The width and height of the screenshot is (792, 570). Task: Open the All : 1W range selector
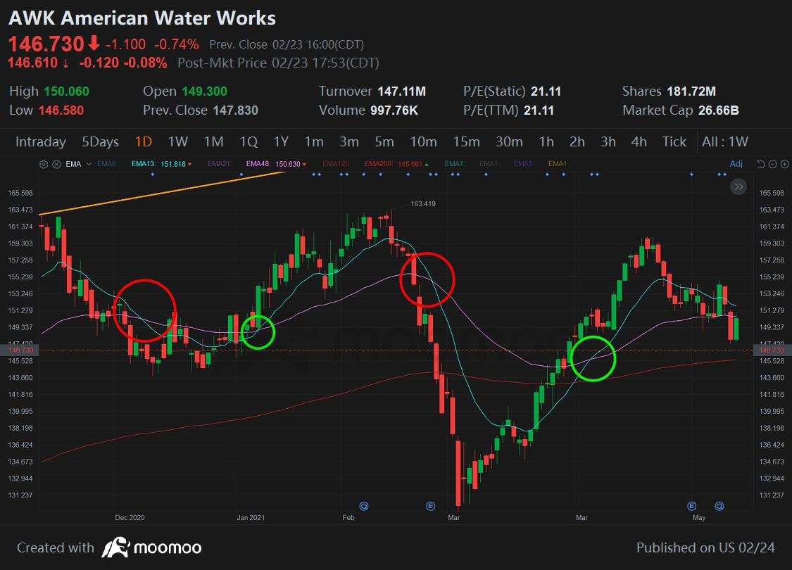(725, 142)
